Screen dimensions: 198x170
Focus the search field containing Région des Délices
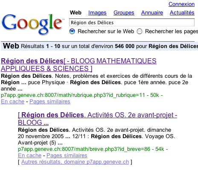132,23
